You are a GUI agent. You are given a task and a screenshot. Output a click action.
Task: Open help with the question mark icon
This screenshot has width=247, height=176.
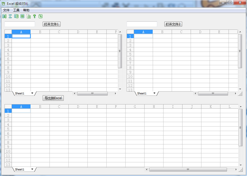tap(34, 16)
